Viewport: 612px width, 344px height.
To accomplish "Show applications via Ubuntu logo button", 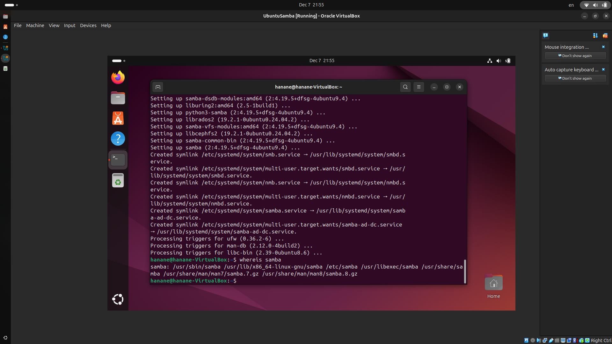I will [x=118, y=299].
